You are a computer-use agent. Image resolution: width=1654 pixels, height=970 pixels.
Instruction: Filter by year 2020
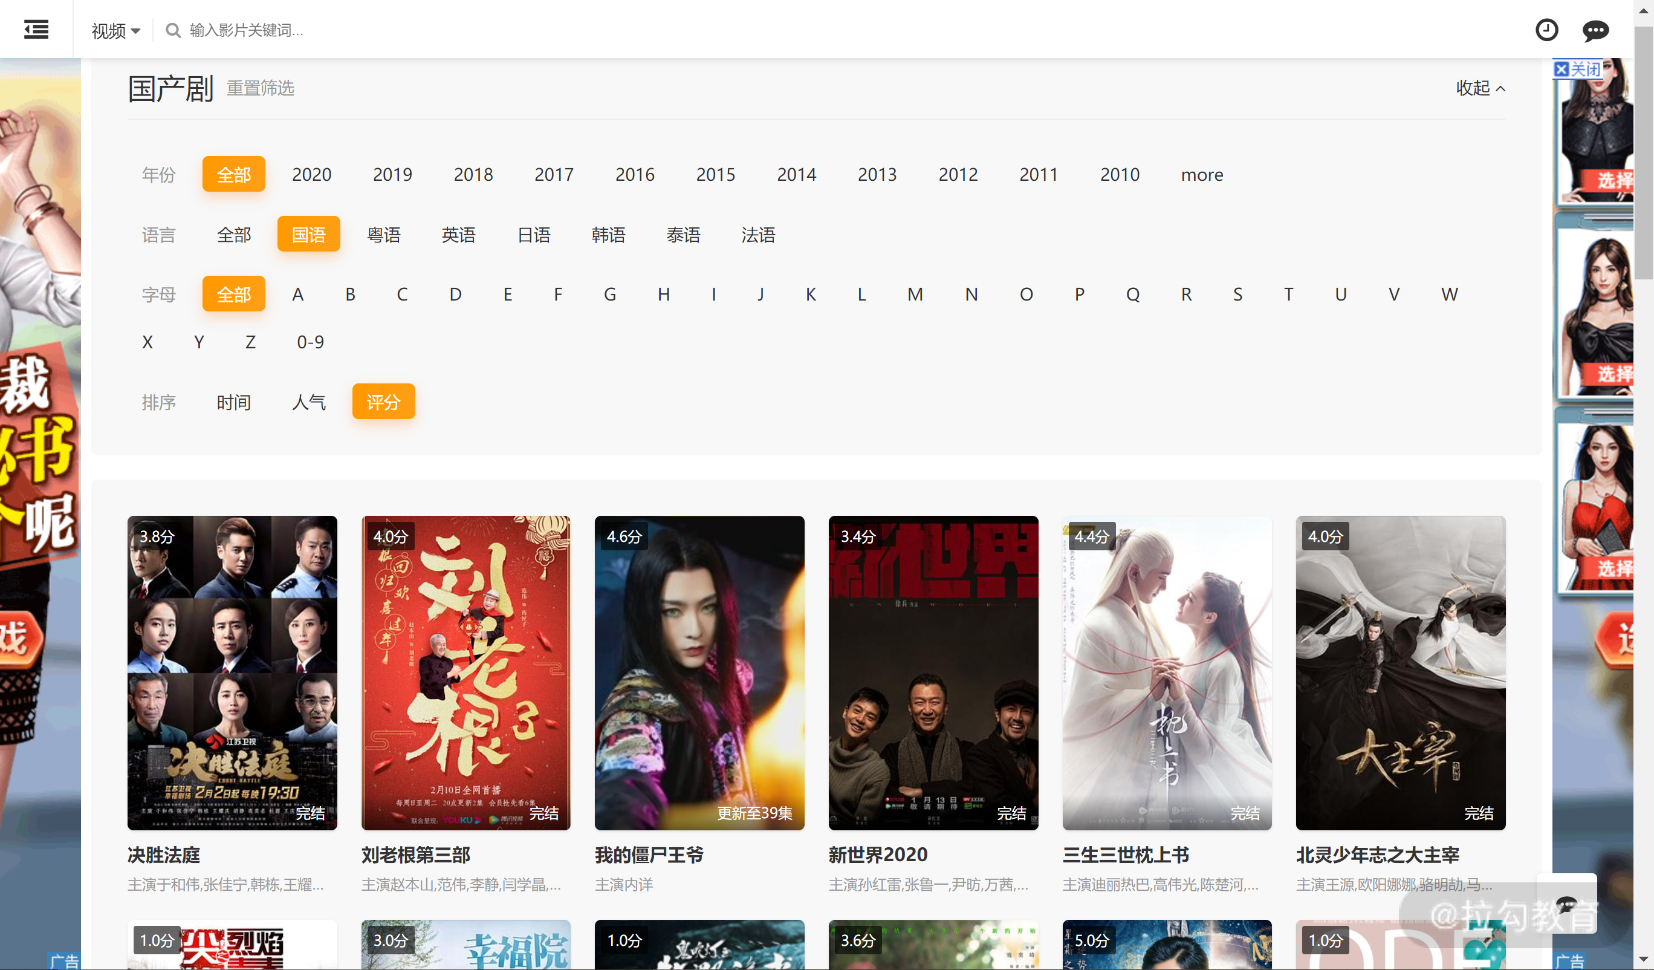point(312,174)
